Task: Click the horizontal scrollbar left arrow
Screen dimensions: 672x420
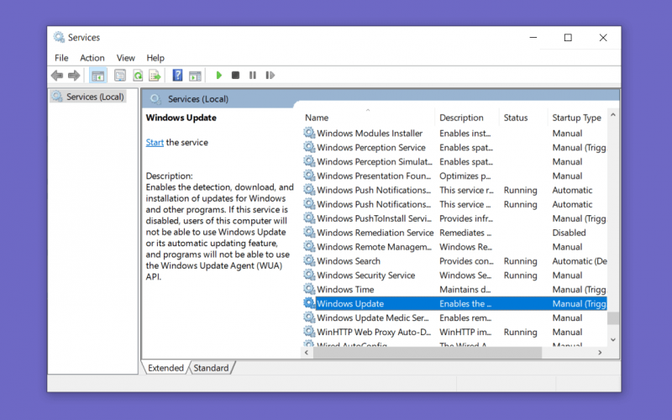Action: [x=307, y=352]
